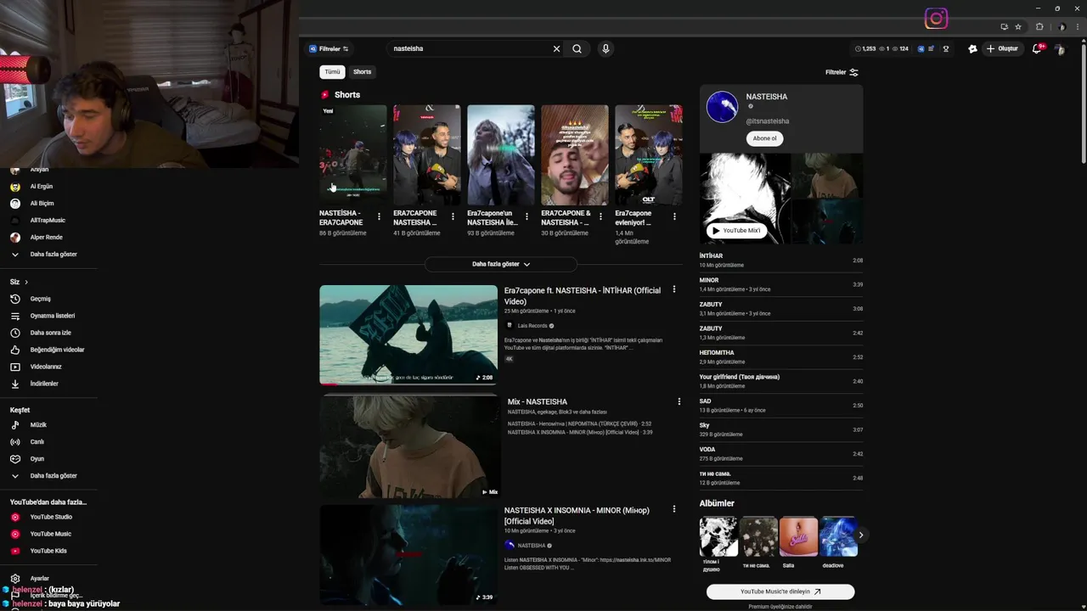Open deadlove album cover

click(x=838, y=536)
